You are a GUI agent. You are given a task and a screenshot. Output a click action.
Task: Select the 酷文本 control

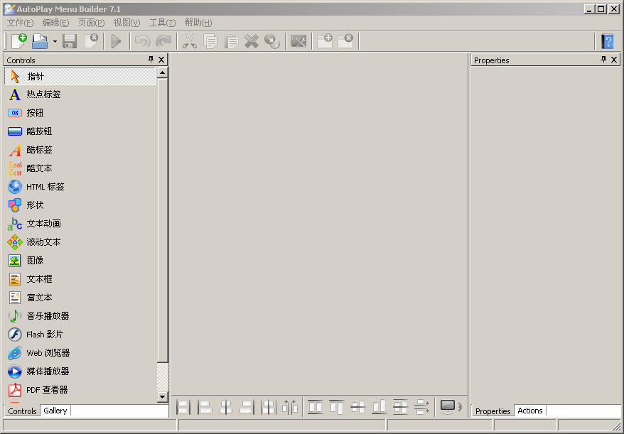pyautogui.click(x=80, y=168)
